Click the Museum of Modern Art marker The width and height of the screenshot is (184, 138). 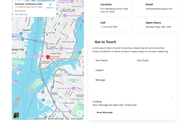72,1
